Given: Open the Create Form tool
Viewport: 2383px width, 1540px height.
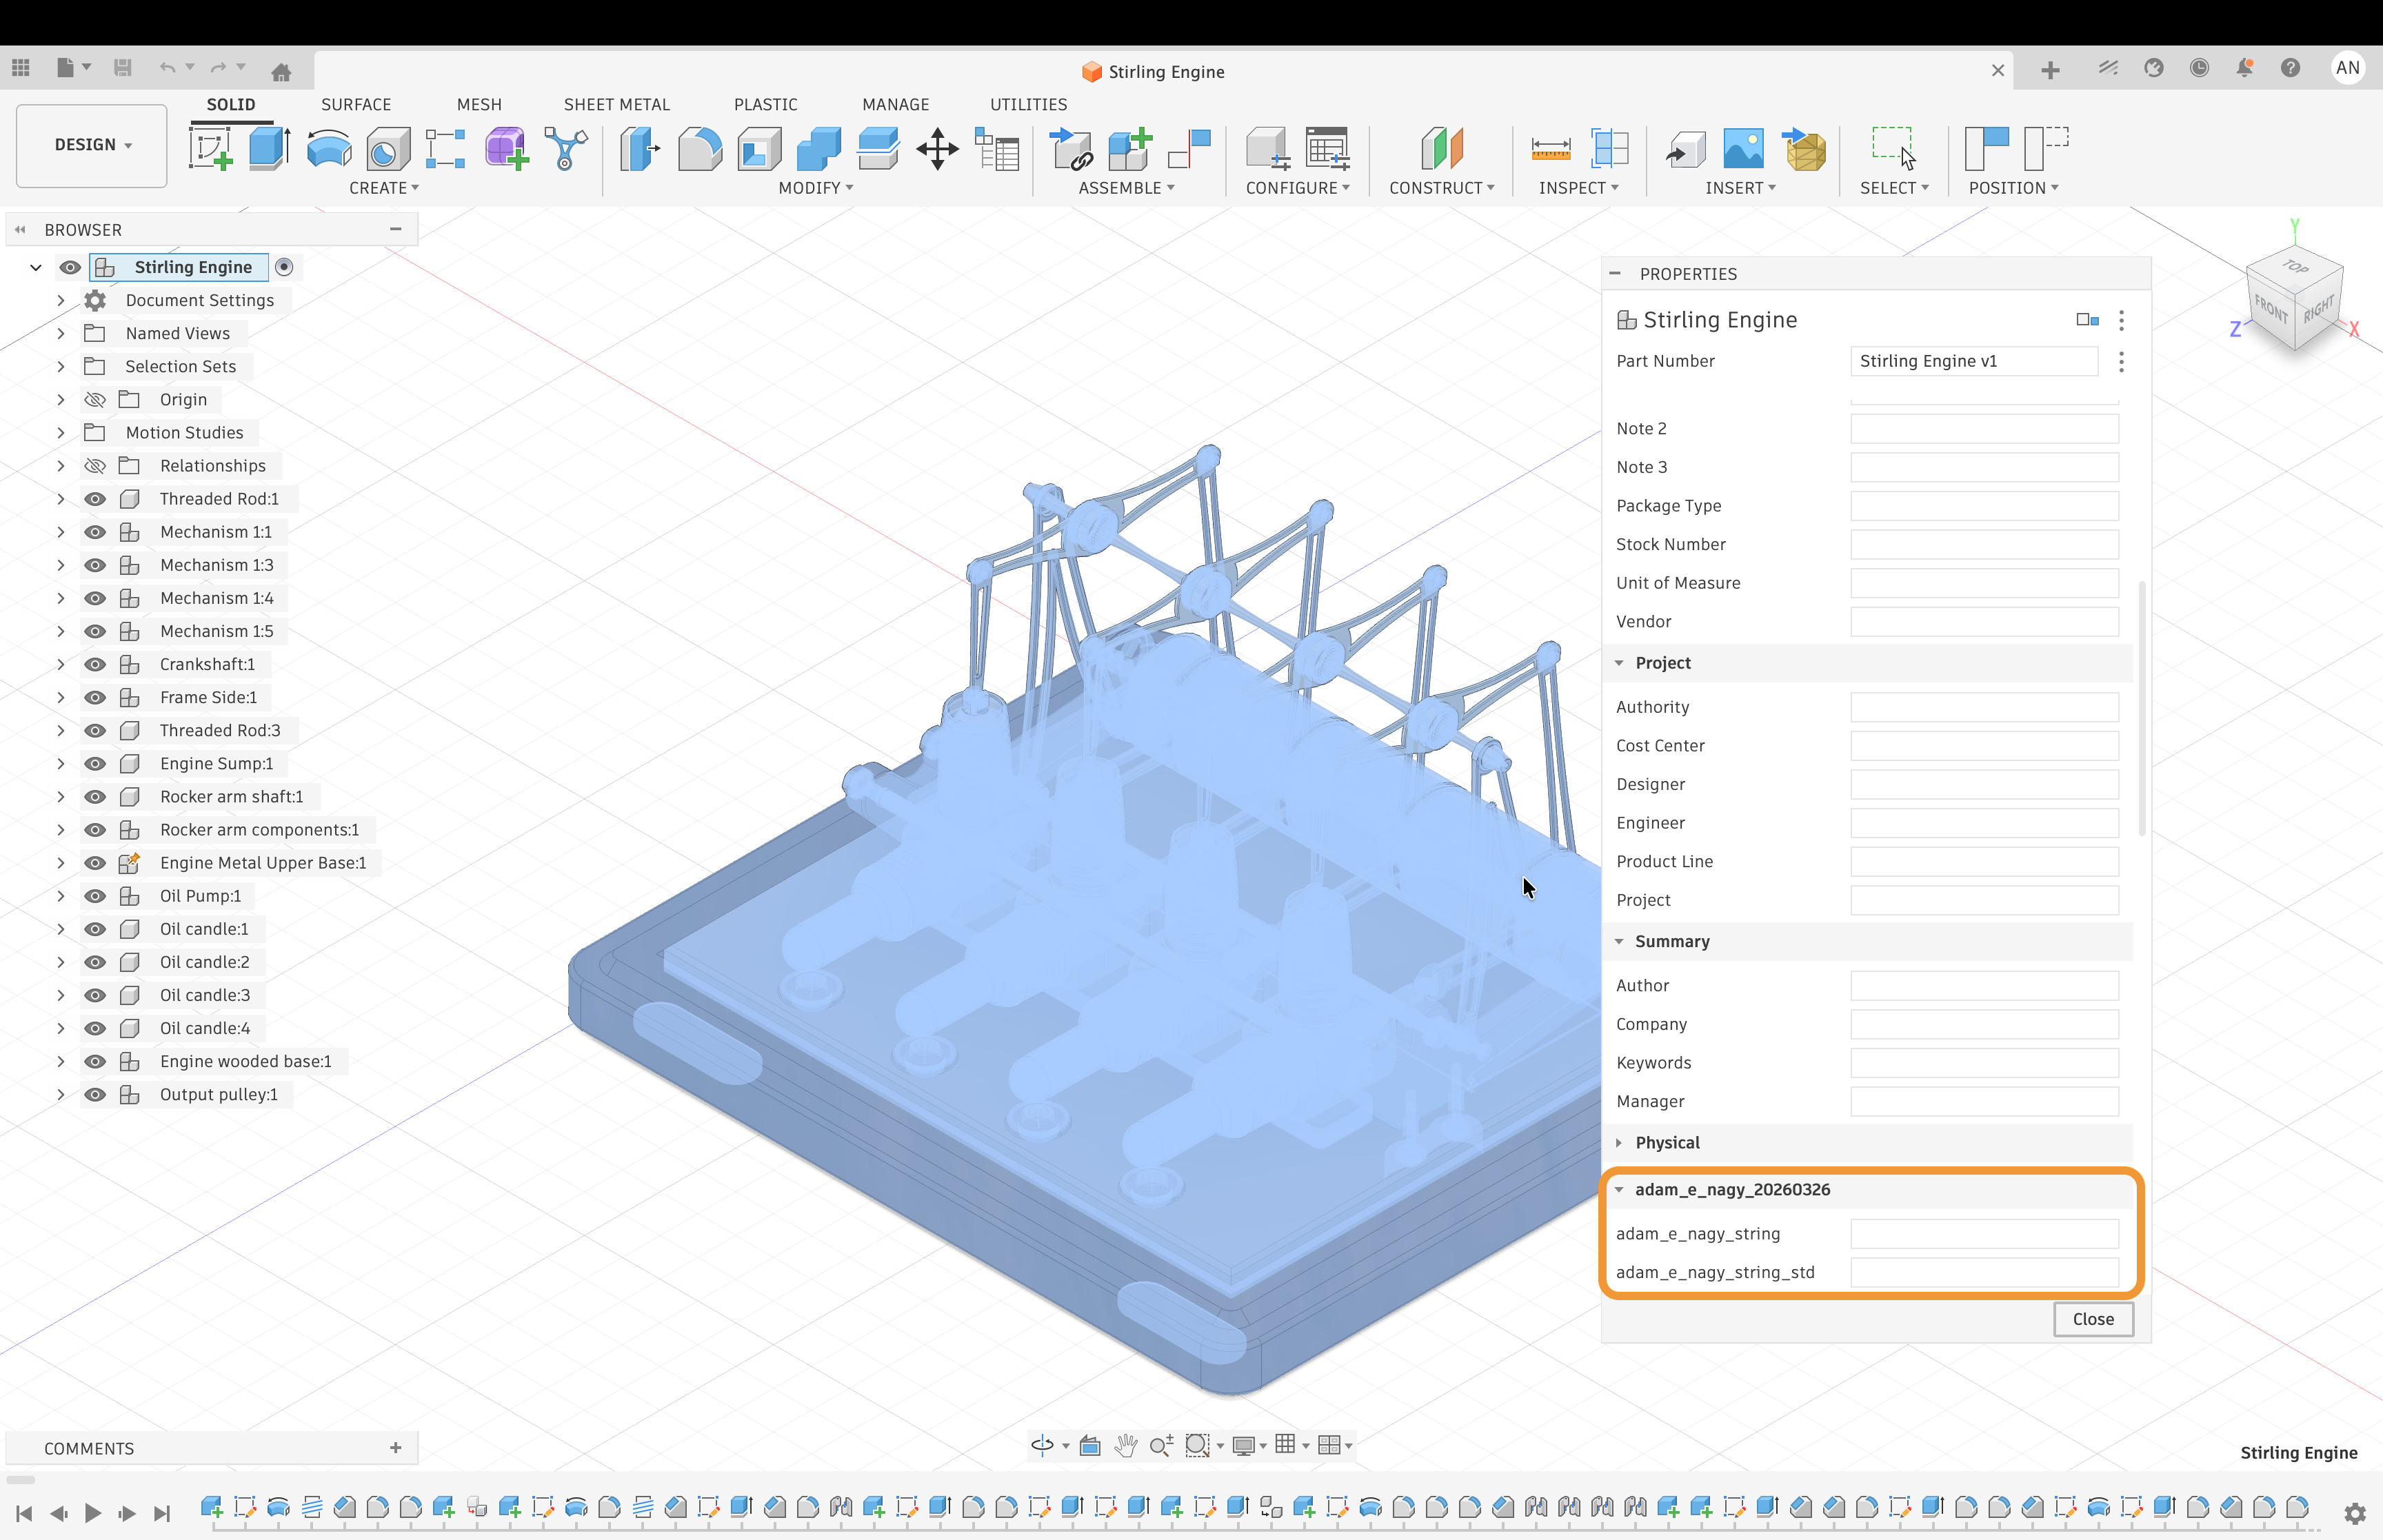Looking at the screenshot, I should tap(505, 148).
